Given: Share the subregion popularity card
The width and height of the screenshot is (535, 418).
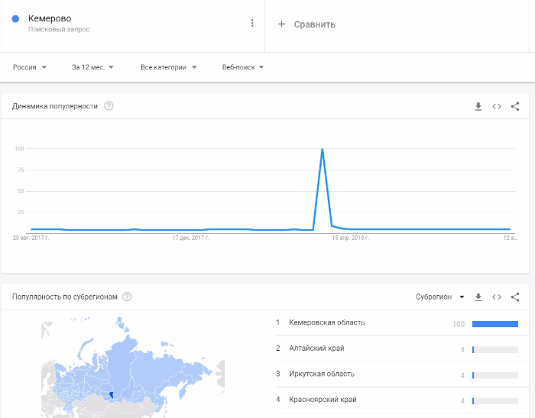Looking at the screenshot, I should point(515,297).
